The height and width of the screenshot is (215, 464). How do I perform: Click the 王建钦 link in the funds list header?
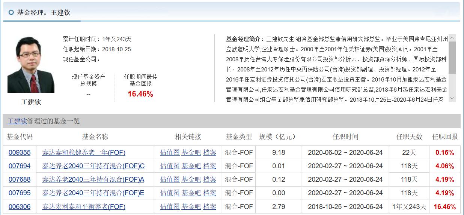pos(17,121)
